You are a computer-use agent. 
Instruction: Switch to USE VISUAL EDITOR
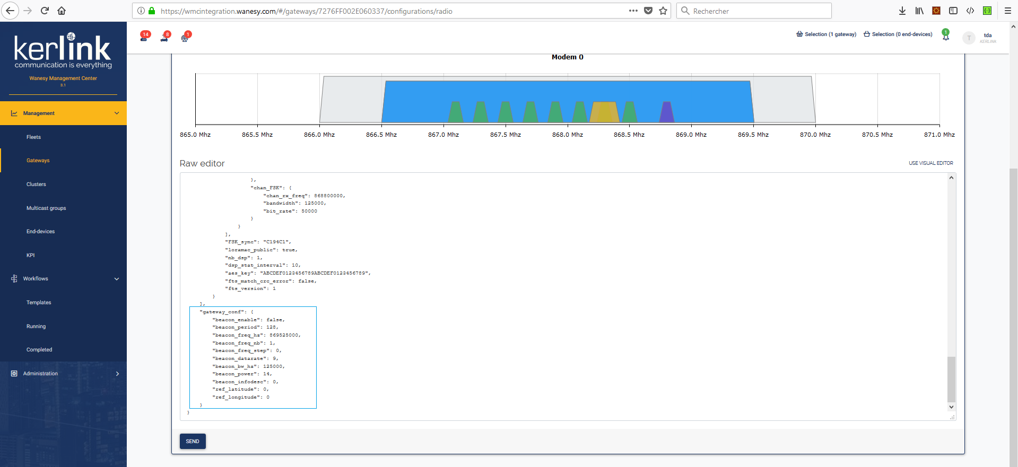coord(930,163)
